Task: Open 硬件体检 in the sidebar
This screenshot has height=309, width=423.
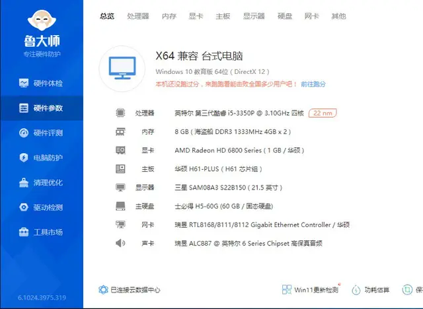Action: [x=42, y=83]
